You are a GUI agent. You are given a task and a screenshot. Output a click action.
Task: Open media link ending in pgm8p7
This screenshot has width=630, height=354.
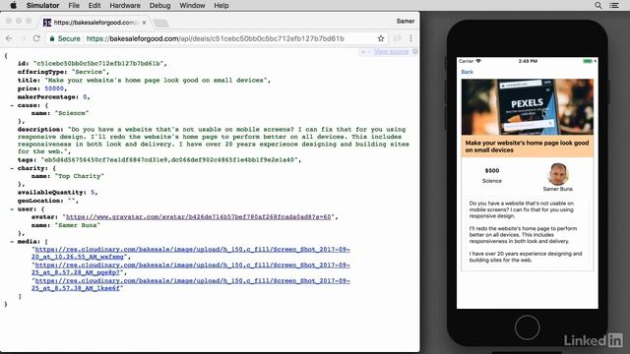coord(191,268)
